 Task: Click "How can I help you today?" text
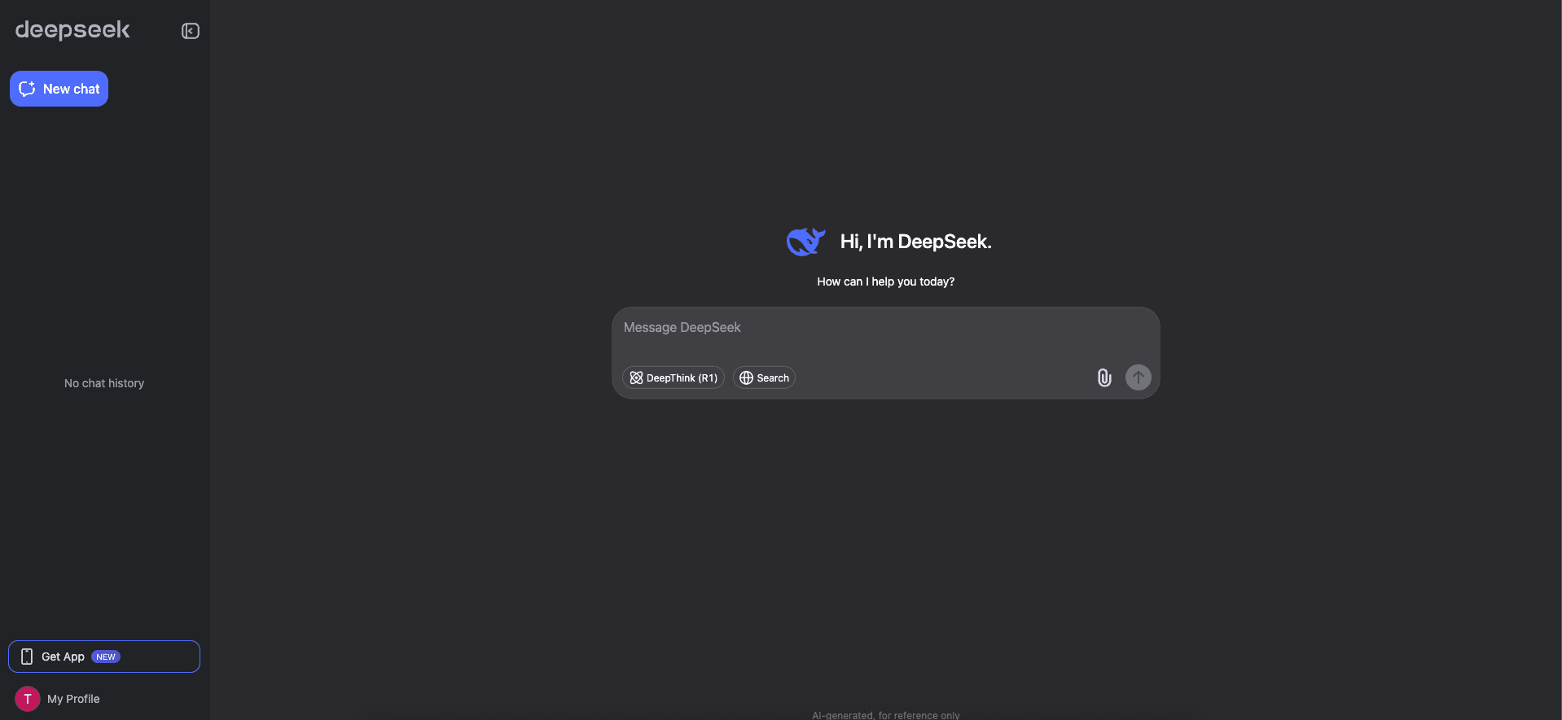[885, 281]
